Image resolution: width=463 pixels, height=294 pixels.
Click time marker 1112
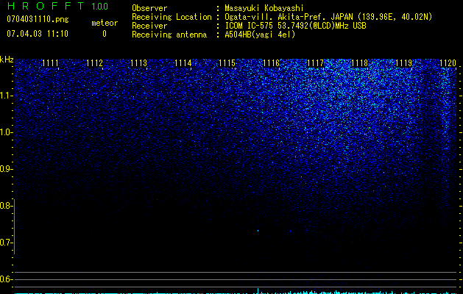click(x=94, y=63)
